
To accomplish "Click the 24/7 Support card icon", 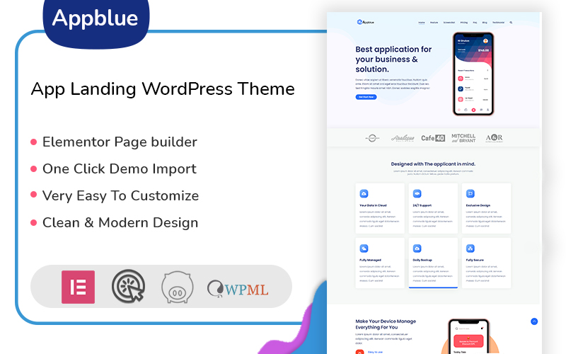I will pos(417,193).
